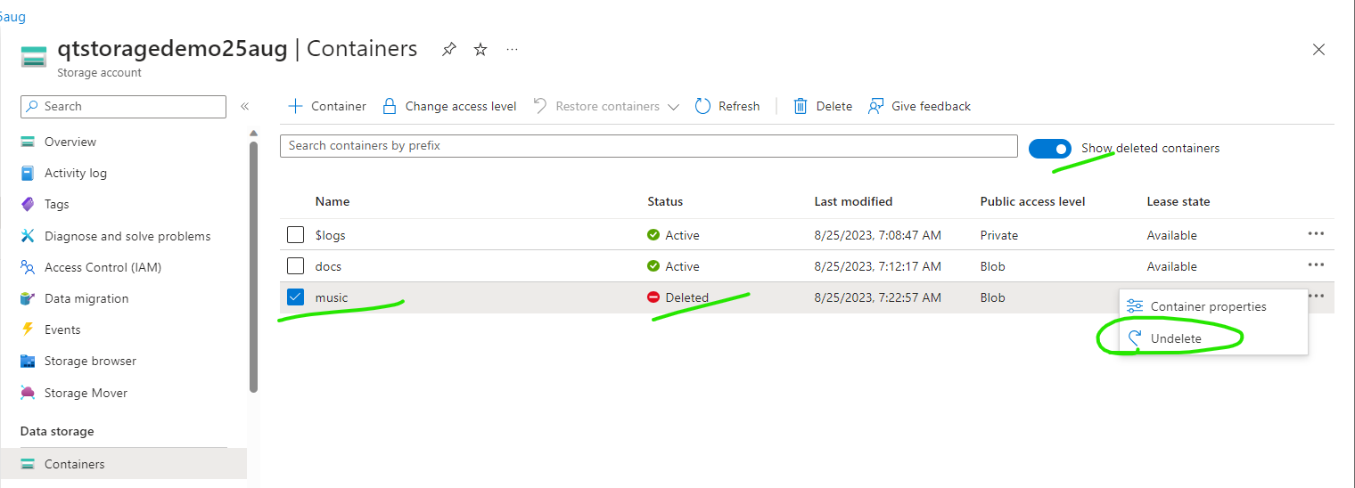
Task: Click the Status column header
Action: click(x=665, y=201)
